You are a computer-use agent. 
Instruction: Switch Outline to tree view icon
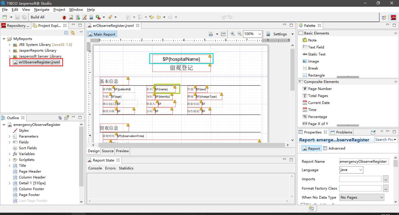(x=60, y=118)
